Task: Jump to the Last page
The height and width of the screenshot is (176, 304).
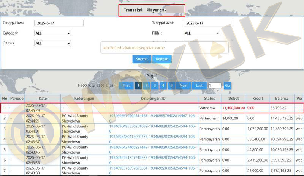Action: (x=199, y=86)
